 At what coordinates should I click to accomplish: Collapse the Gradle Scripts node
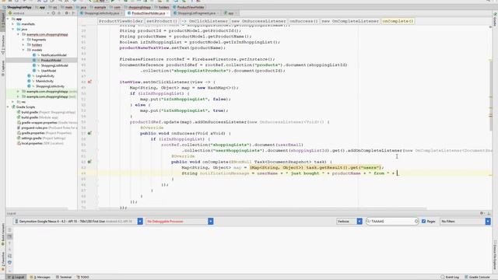(x=8, y=107)
